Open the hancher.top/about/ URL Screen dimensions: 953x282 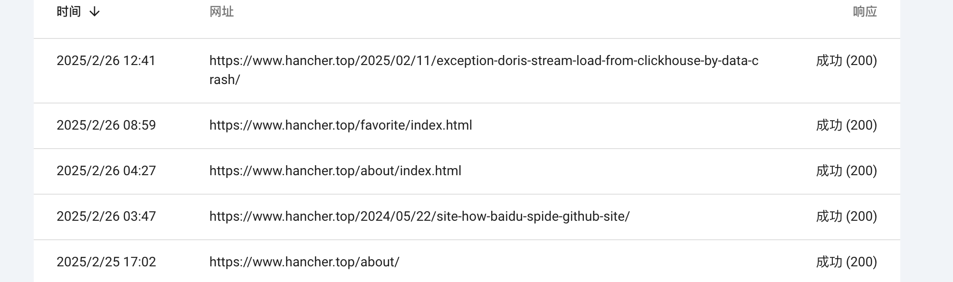click(x=304, y=262)
